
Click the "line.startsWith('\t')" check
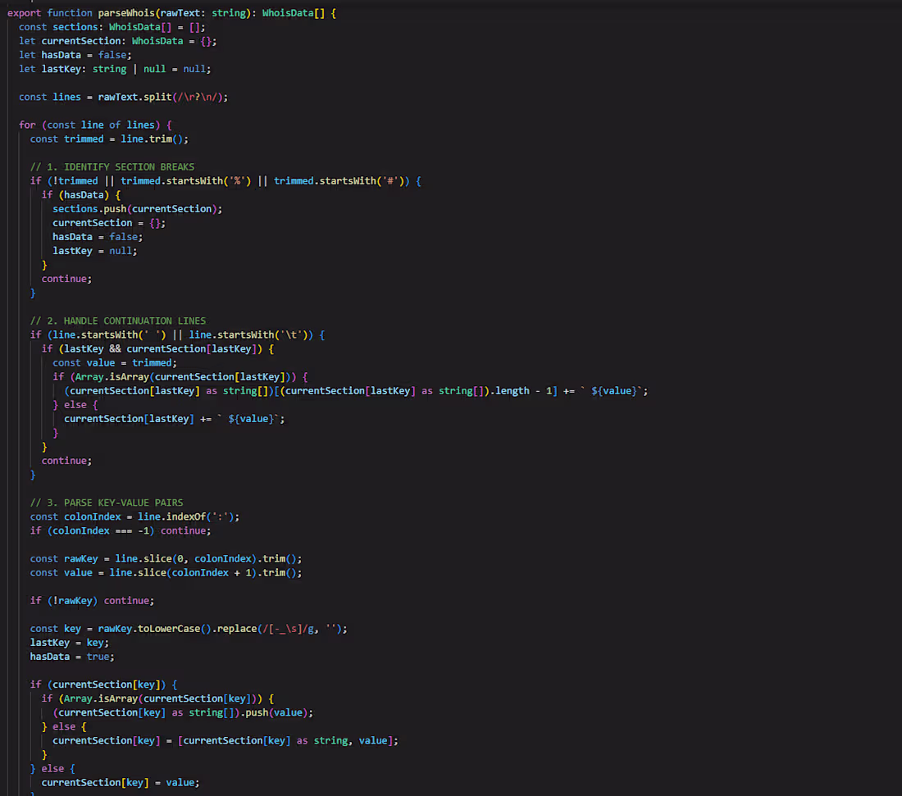251,334
